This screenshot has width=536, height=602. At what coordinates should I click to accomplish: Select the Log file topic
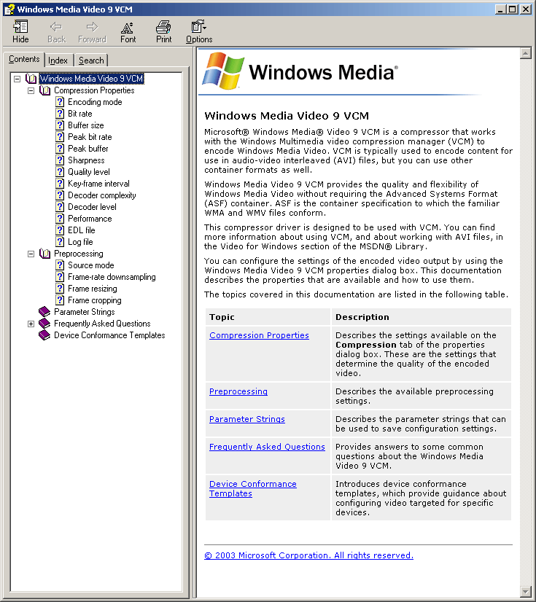tap(80, 242)
